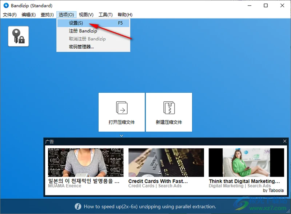Screen dimensions: 291x214
Task: Select 设置(S) from the options menu
Action: 93,23
